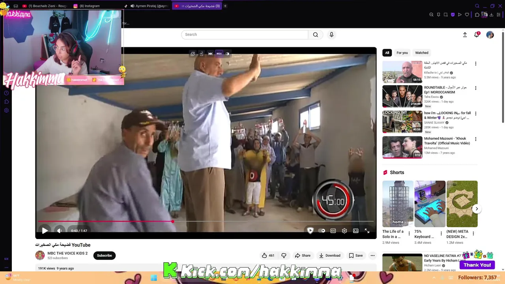
Task: Open the browser extensions puzzle icon
Action: (x=477, y=15)
